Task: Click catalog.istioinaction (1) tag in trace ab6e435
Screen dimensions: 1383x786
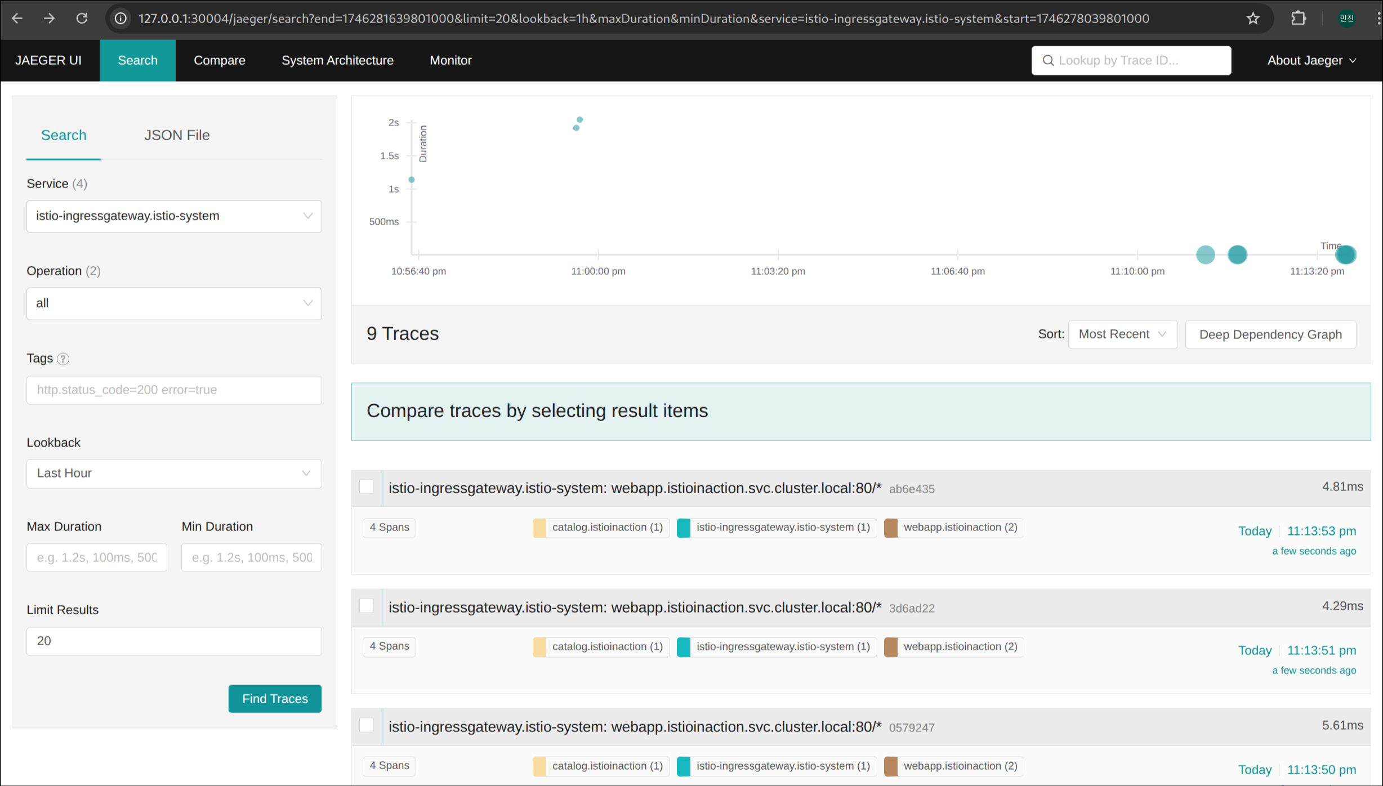Action: click(601, 528)
